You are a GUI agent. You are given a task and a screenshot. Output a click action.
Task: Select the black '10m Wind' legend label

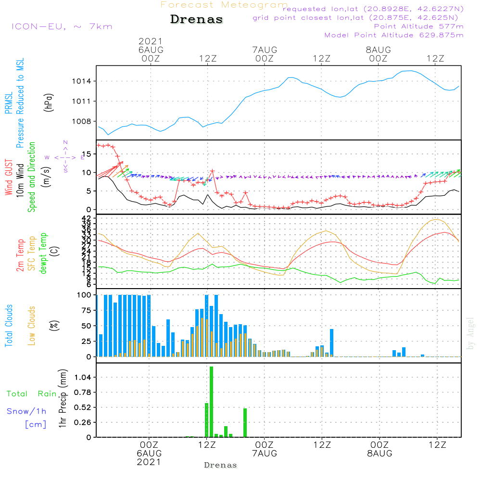point(20,180)
